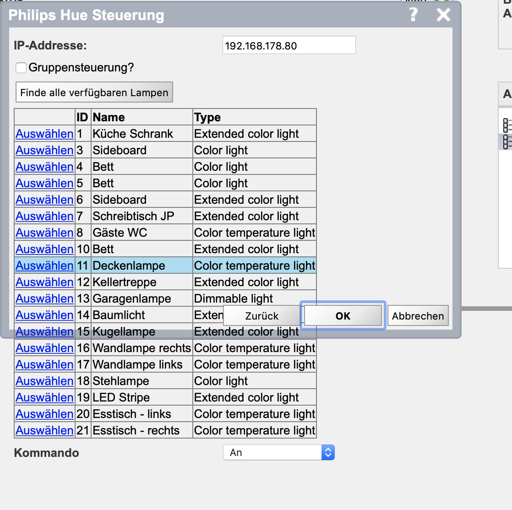Click Auswählen for LED Stripe
This screenshot has height=510, width=512.
[44, 397]
